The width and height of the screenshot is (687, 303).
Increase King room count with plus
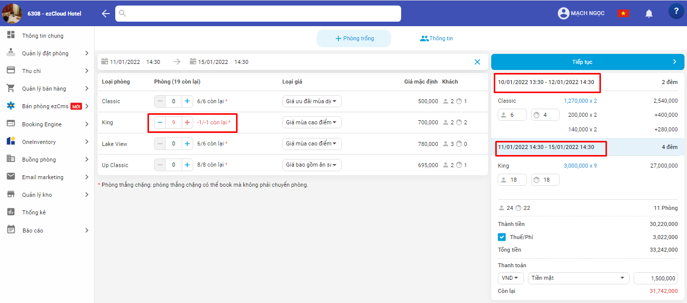pos(187,122)
